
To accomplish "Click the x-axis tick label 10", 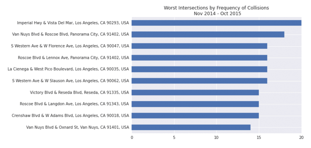I will tap(216, 138).
